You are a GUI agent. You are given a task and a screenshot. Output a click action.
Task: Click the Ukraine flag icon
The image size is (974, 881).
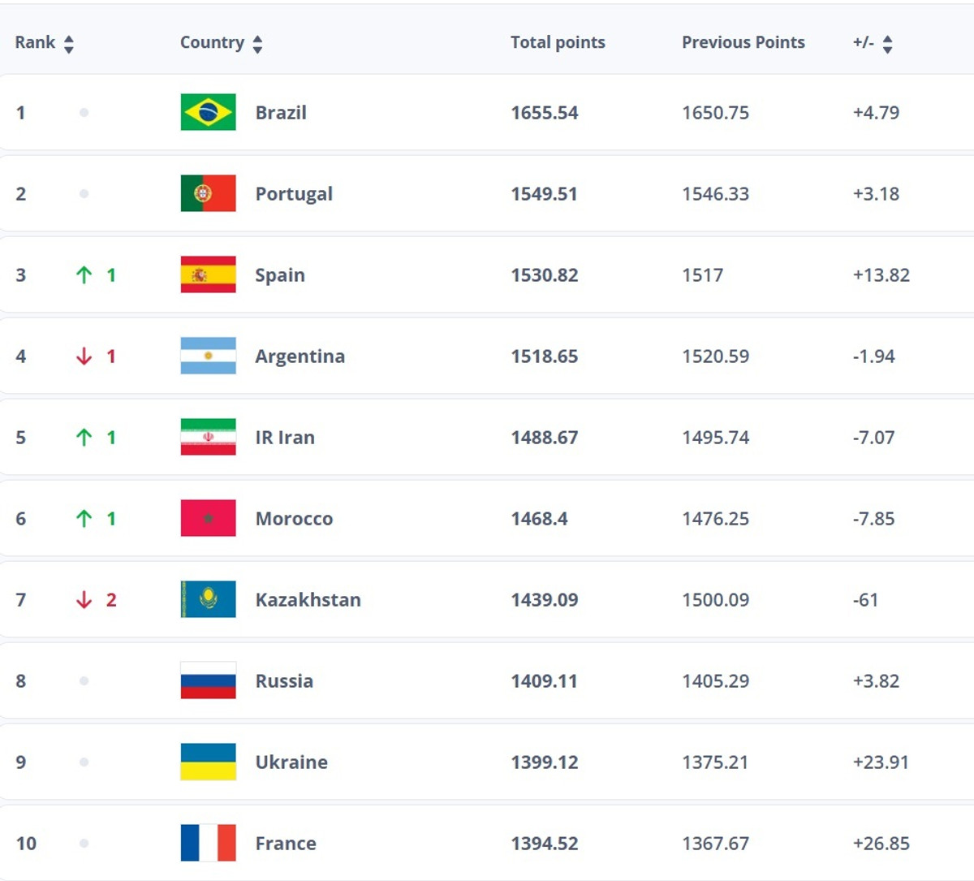[208, 762]
